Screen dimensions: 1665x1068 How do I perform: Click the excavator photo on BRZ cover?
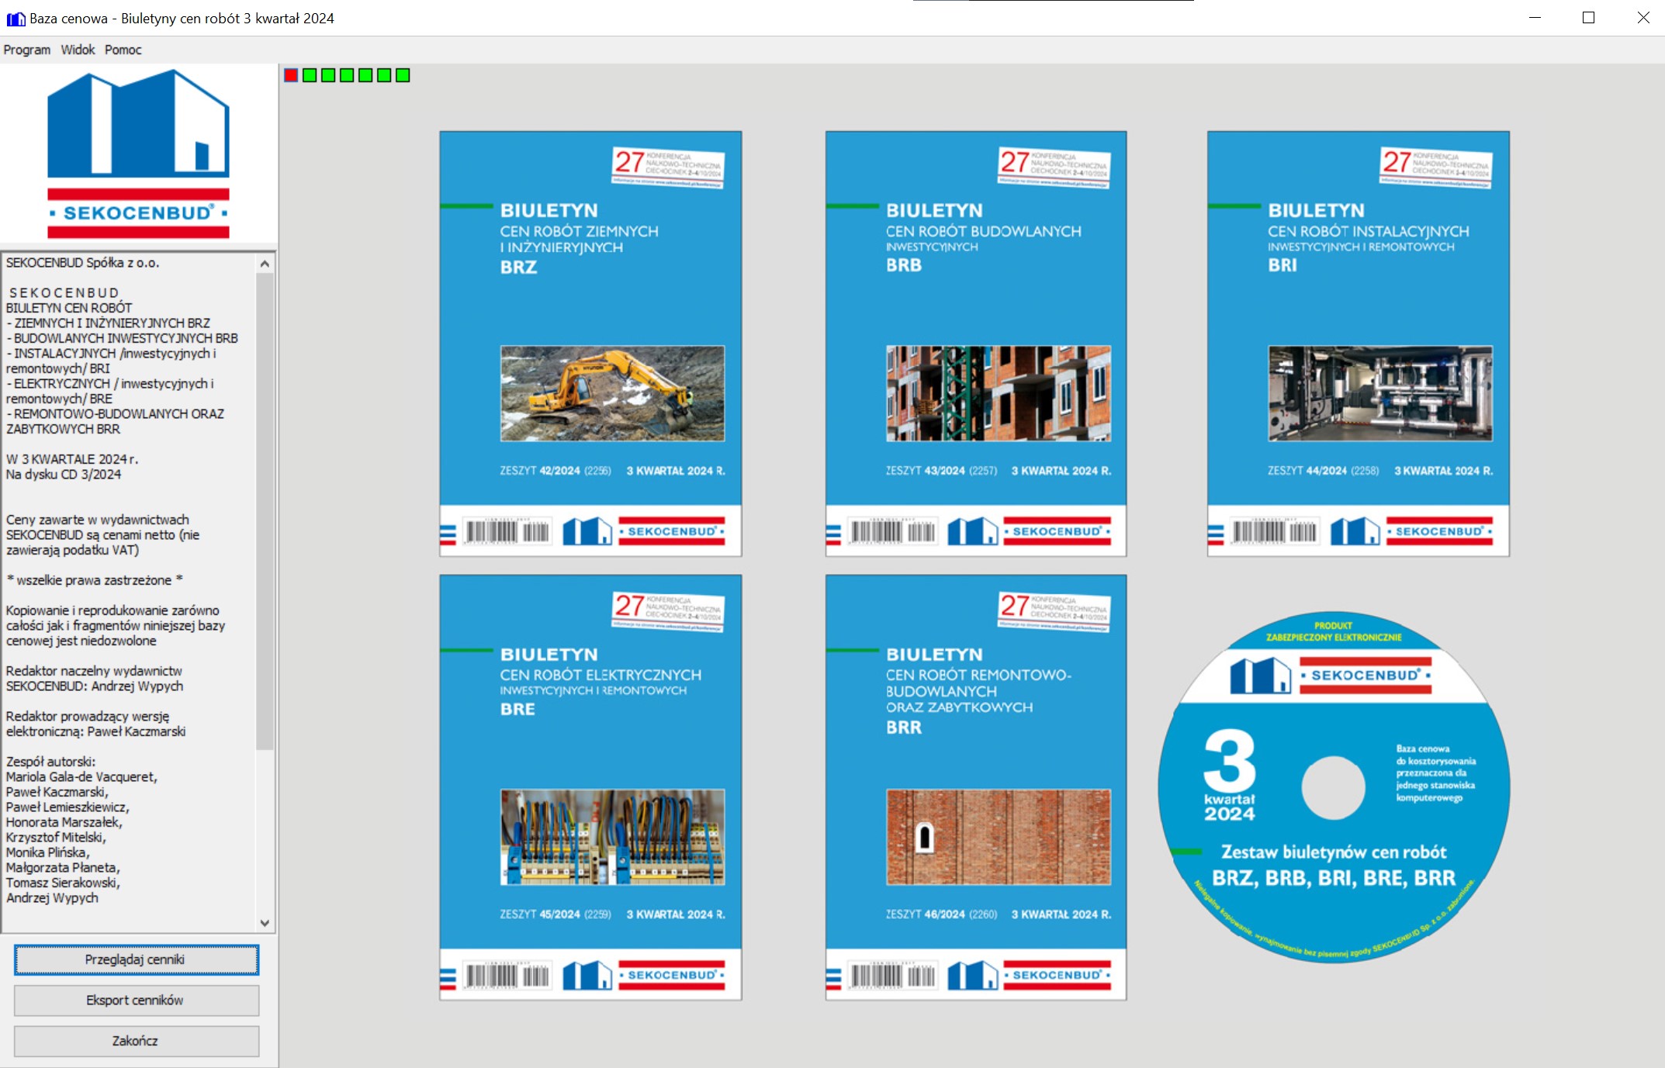point(612,393)
